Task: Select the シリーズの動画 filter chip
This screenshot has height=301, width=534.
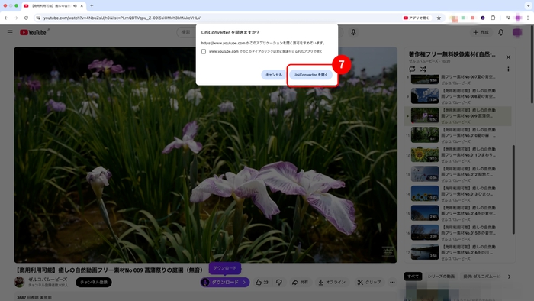Action: (441, 277)
